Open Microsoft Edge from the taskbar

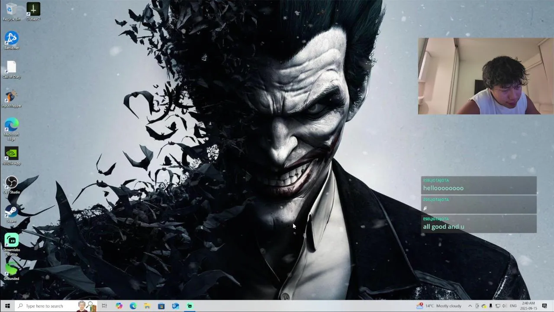(133, 306)
